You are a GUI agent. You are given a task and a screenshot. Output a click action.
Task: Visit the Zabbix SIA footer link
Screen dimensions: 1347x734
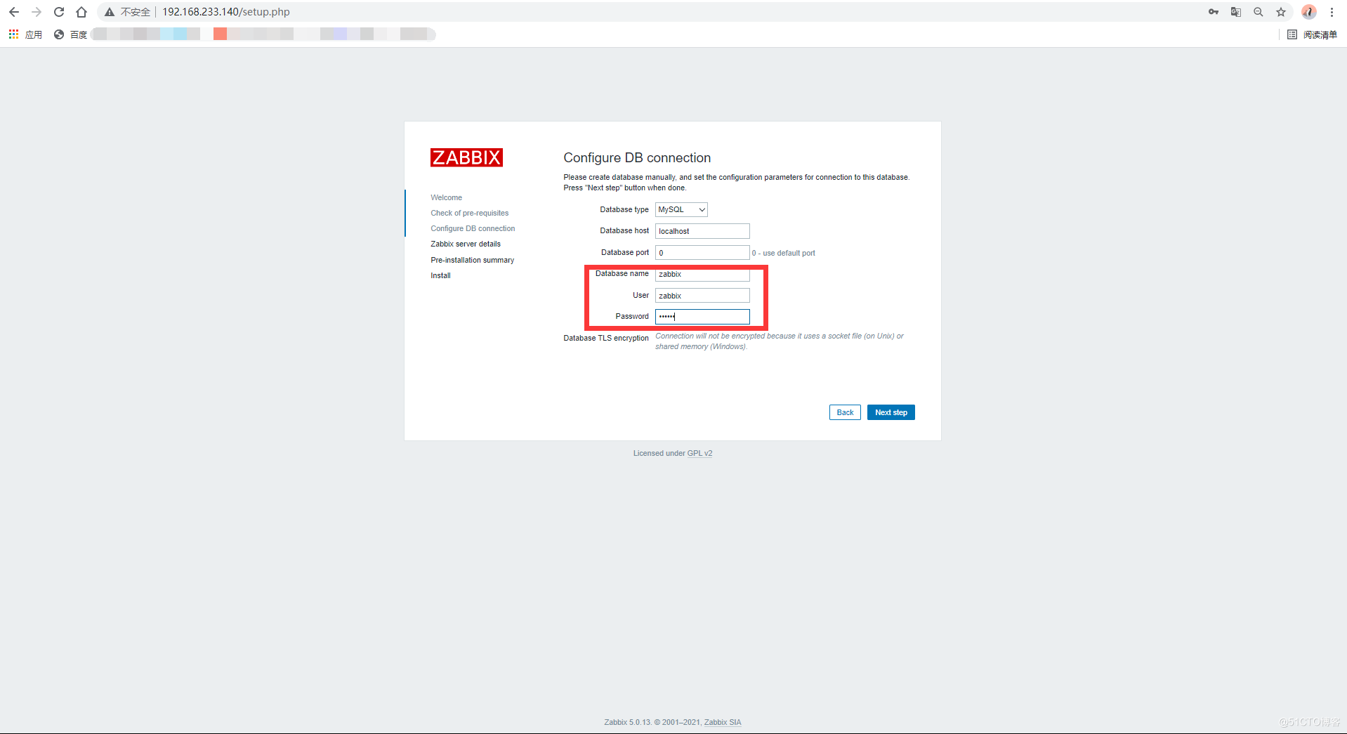click(723, 722)
